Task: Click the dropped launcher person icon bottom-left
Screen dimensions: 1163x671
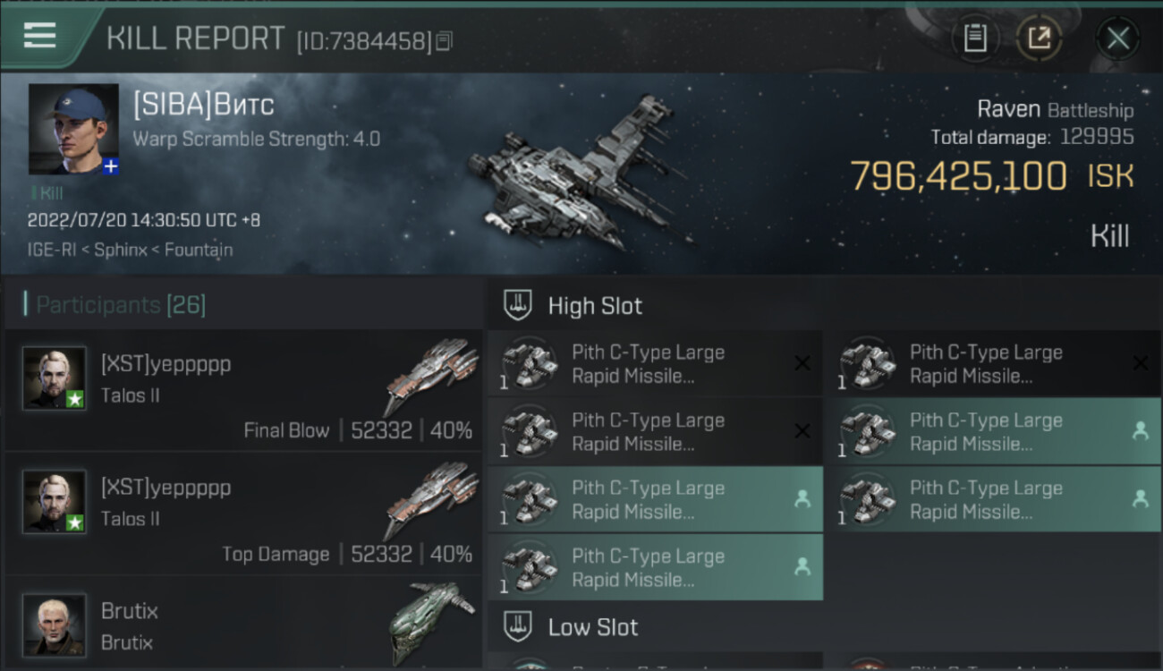Action: pyautogui.click(x=802, y=566)
